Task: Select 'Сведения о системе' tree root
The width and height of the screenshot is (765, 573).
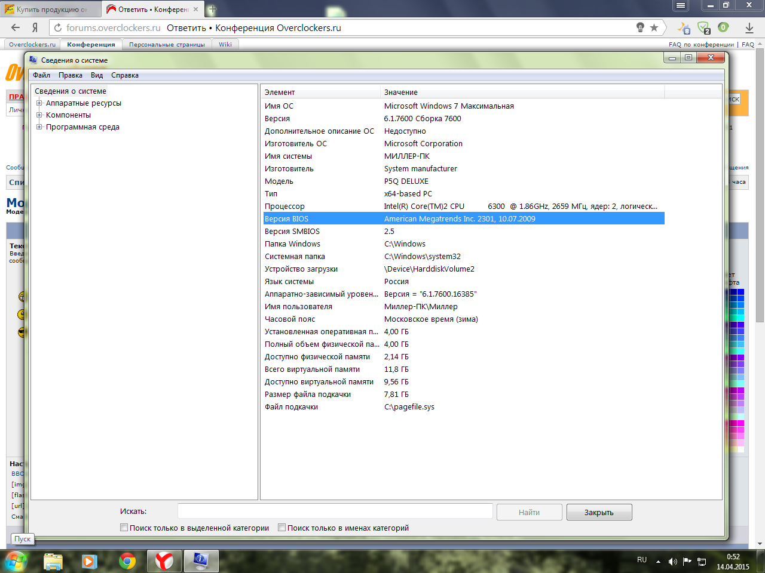Action: 71,91
